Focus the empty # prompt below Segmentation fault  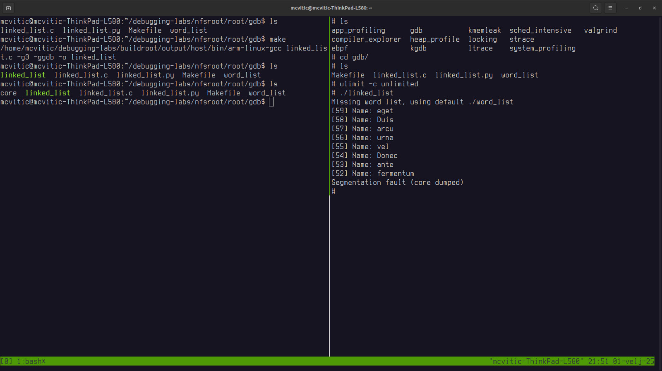333,191
